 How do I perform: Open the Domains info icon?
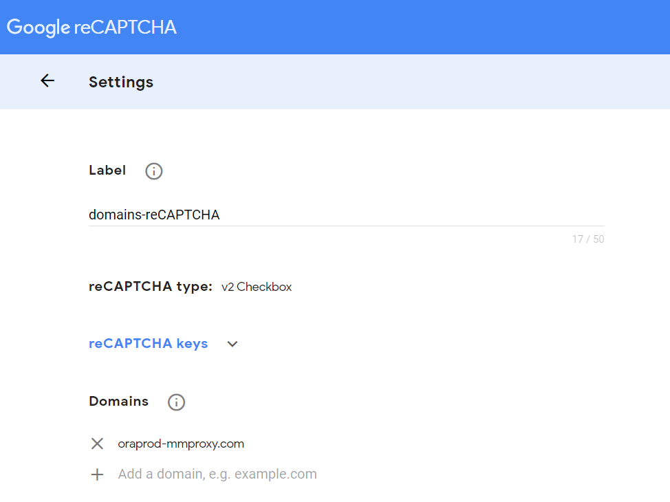coord(177,402)
